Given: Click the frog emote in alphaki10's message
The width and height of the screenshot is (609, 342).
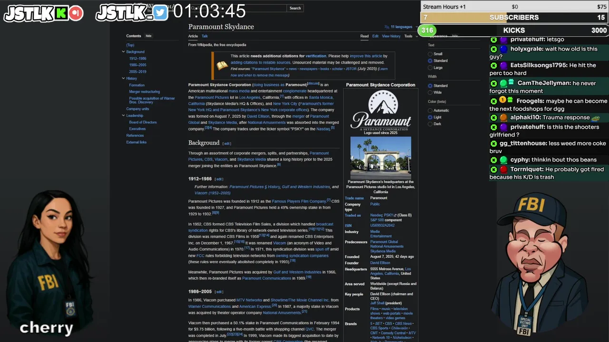Looking at the screenshot, I should (595, 118).
